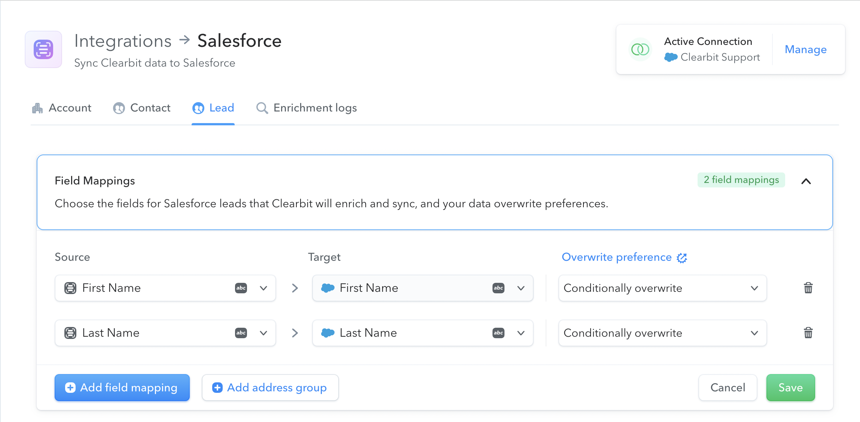Open Last Name overwrite preference dropdown
Screen dimensions: 860x422
pyautogui.click(x=662, y=333)
